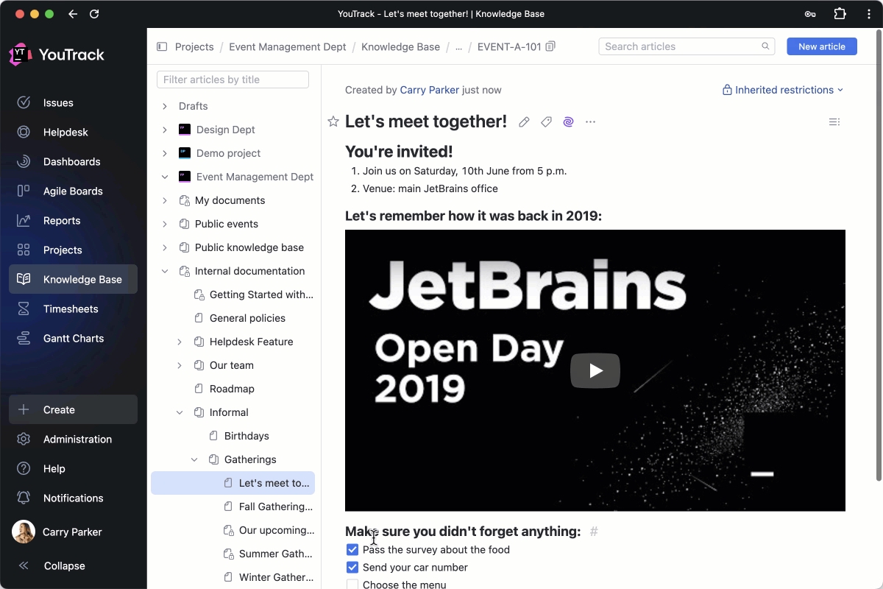Click the New article button

click(821, 46)
